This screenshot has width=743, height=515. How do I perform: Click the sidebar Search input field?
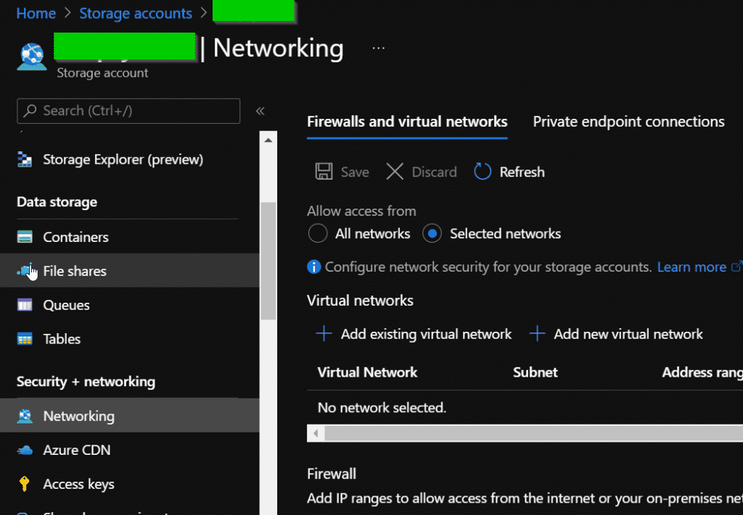[x=128, y=111]
